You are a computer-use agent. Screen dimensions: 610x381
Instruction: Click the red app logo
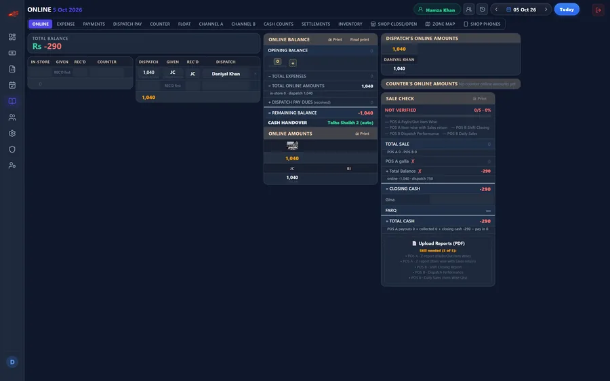tap(13, 14)
